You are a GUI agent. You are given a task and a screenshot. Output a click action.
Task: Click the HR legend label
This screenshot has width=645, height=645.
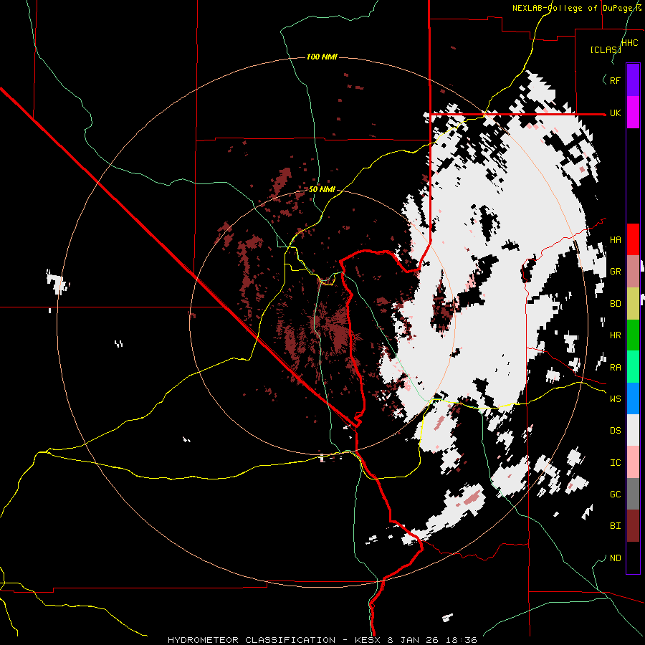pyautogui.click(x=615, y=335)
